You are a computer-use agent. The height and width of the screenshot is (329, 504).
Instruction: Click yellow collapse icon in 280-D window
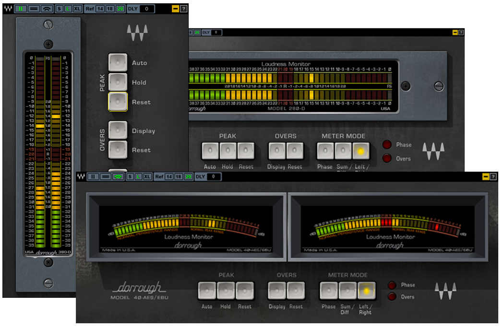(455, 33)
